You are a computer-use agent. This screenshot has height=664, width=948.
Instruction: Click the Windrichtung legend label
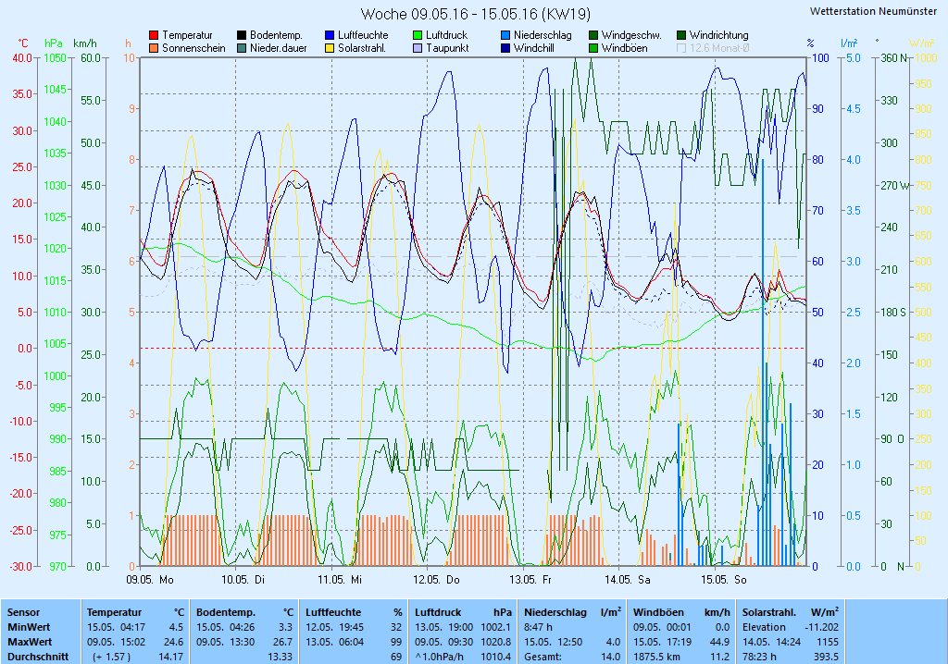point(718,36)
